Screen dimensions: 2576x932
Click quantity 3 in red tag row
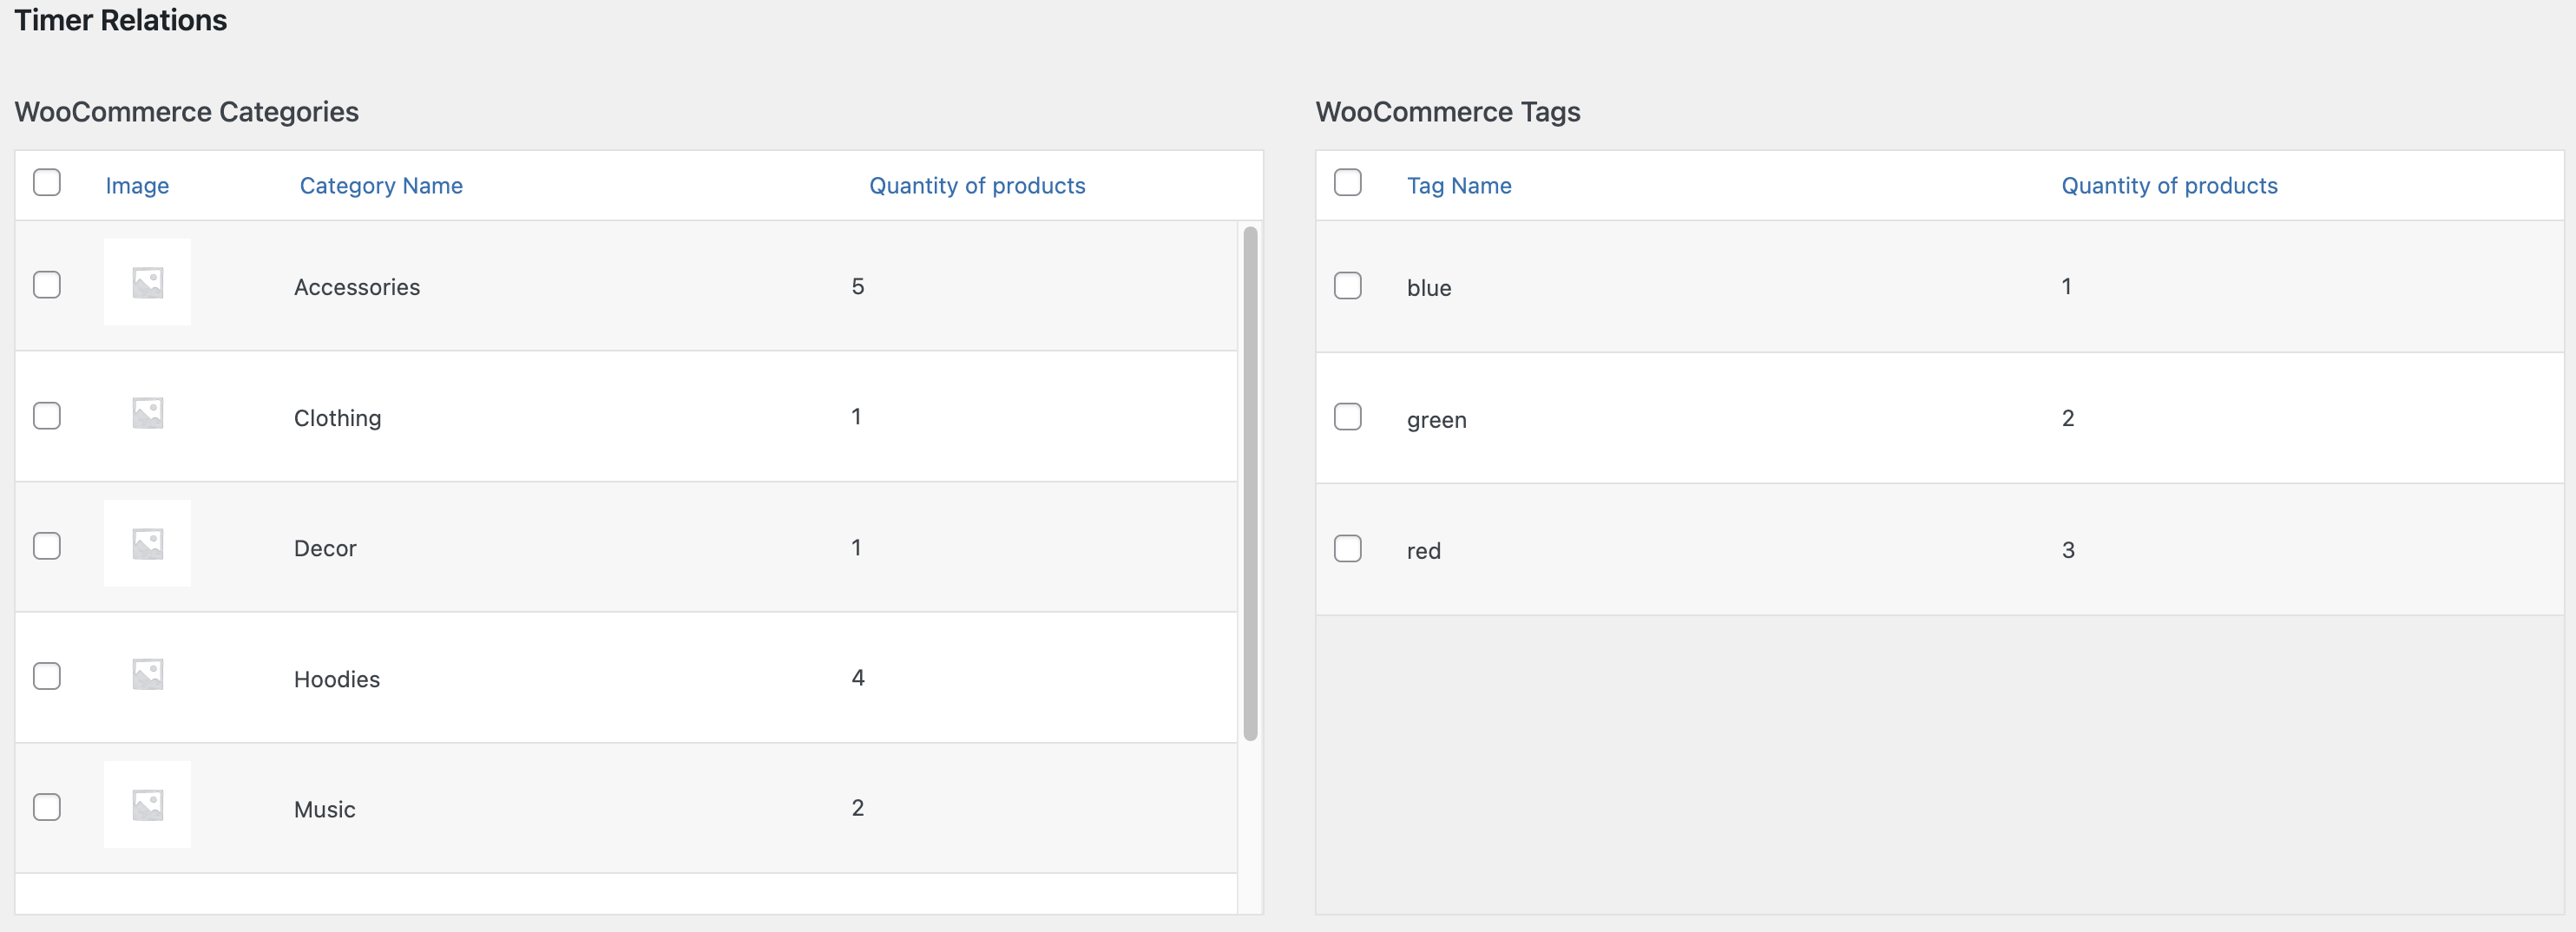click(x=2068, y=549)
